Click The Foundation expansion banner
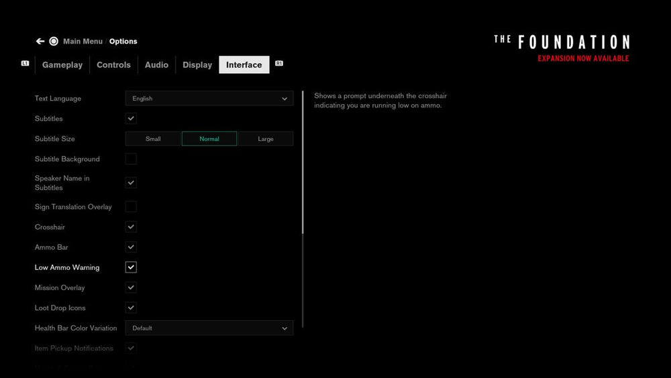 562,48
